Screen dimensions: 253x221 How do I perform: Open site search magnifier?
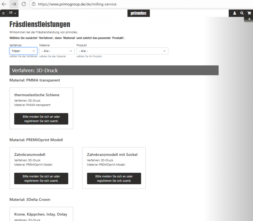coord(242,13)
